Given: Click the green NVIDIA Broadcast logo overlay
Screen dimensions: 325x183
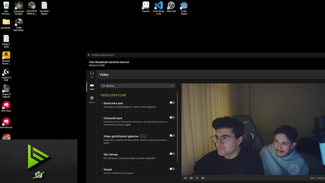Looking at the screenshot, I should point(38,156).
